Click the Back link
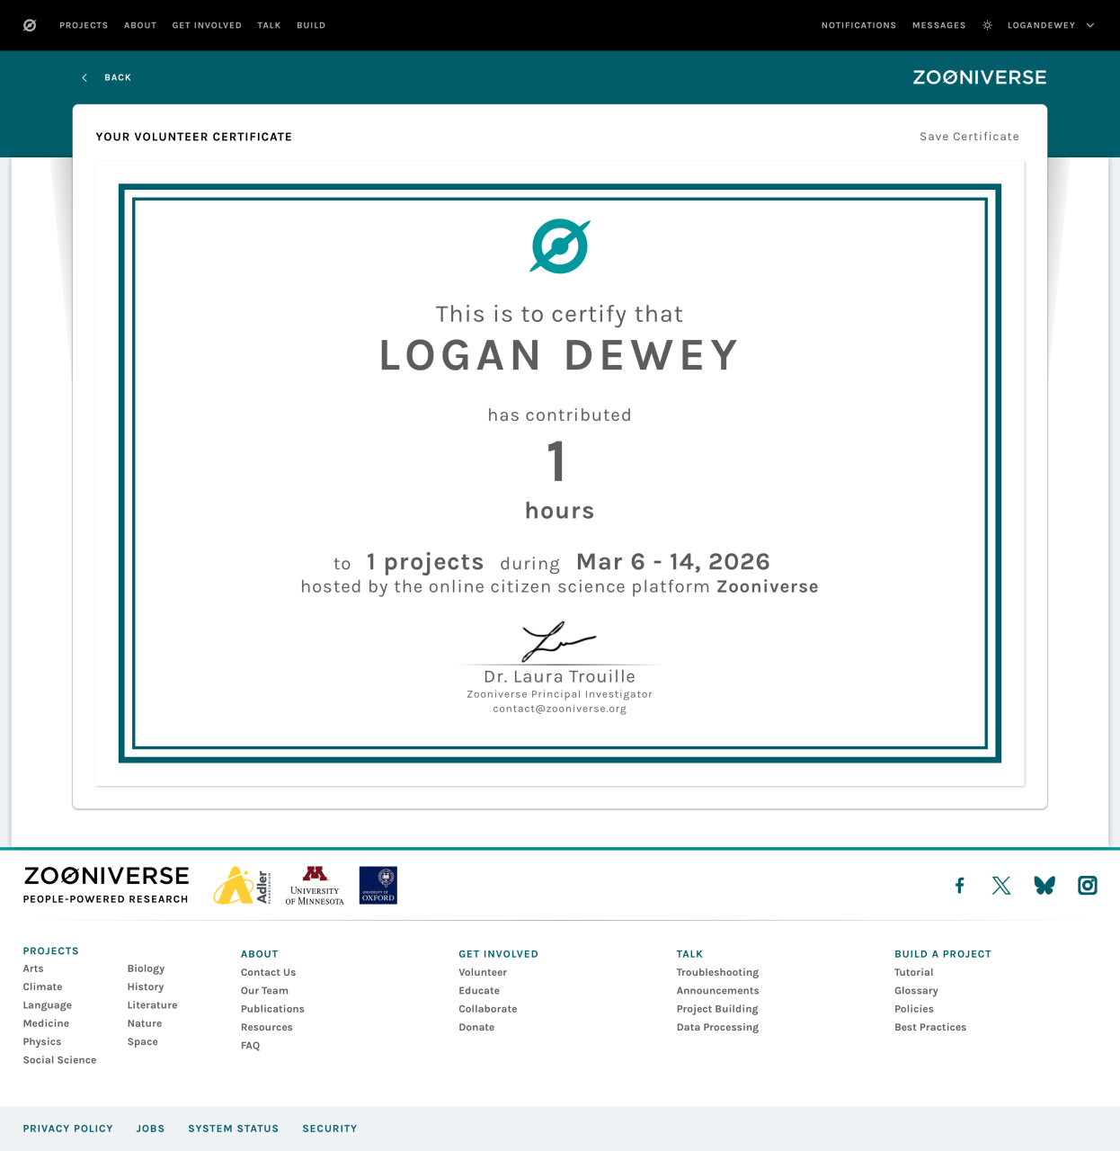 pyautogui.click(x=118, y=77)
